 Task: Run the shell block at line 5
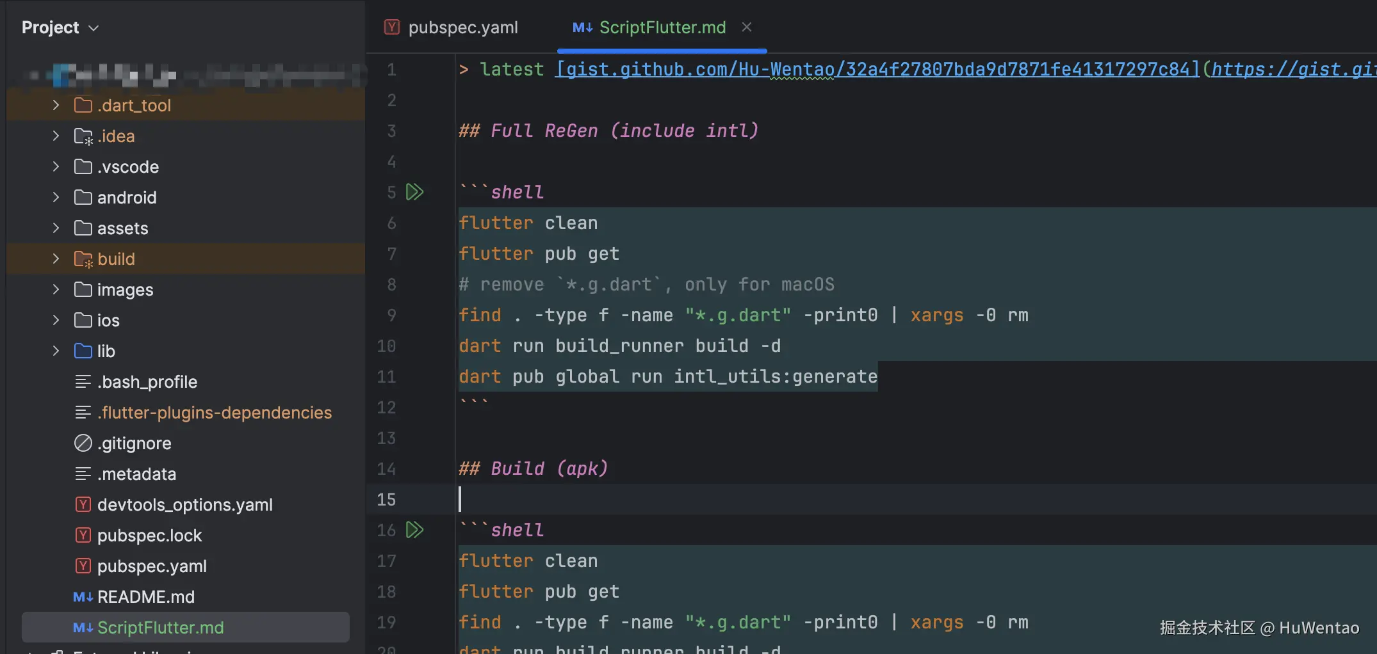pos(414,192)
